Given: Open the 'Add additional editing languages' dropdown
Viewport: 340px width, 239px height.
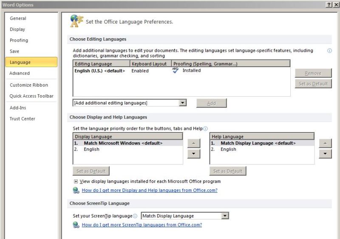Looking at the screenshot, I should [x=183, y=103].
